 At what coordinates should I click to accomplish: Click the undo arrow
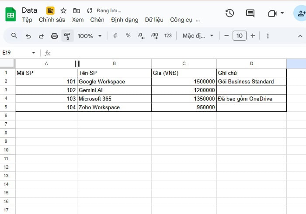tap(28, 36)
